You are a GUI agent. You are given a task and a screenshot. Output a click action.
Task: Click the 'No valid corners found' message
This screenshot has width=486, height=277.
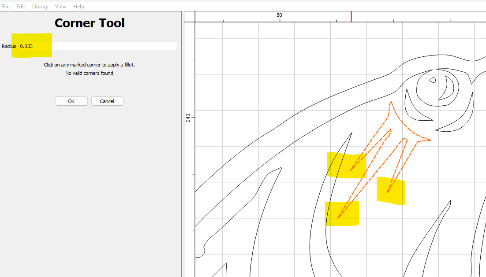coord(89,73)
